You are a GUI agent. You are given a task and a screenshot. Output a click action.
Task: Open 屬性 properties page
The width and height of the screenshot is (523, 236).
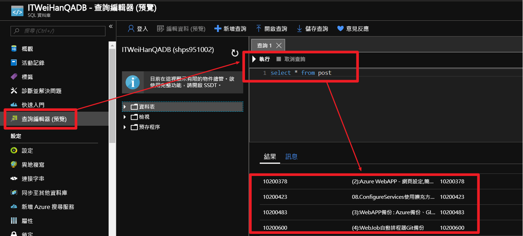coord(27,221)
